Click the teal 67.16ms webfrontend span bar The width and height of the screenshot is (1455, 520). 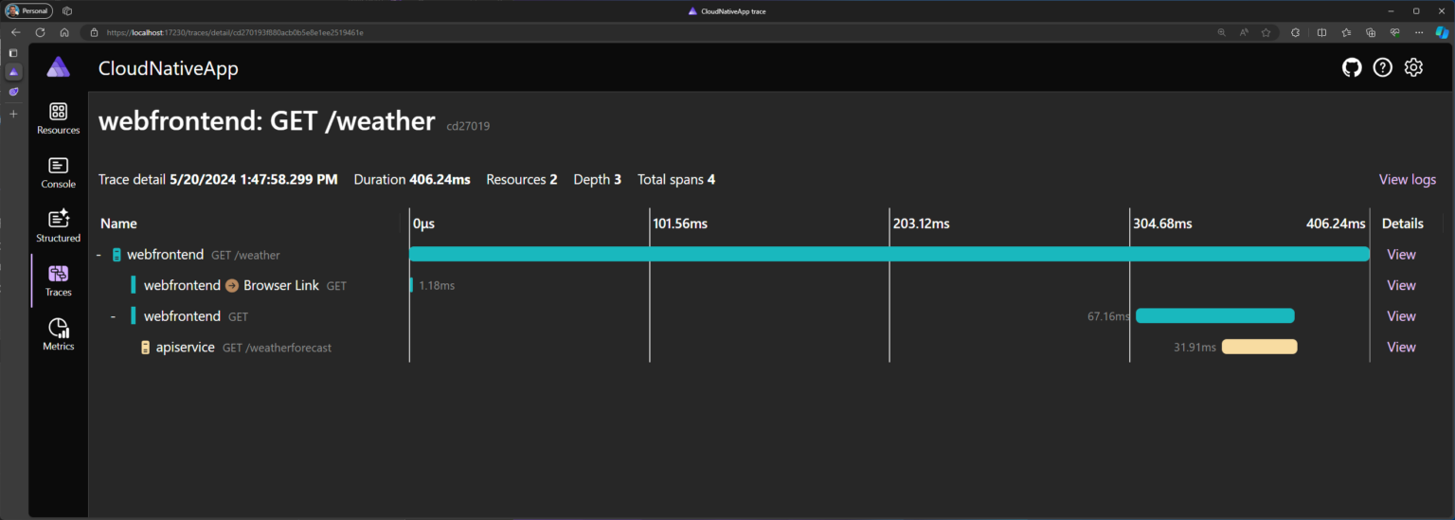[x=1214, y=316]
